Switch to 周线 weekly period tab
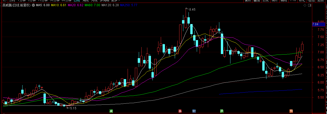 [x=86, y=1]
